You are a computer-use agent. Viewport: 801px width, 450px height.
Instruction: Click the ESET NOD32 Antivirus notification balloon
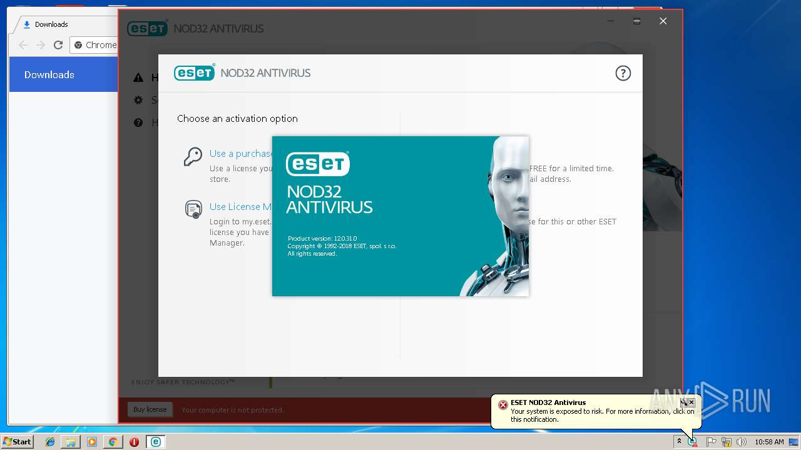tap(596, 411)
